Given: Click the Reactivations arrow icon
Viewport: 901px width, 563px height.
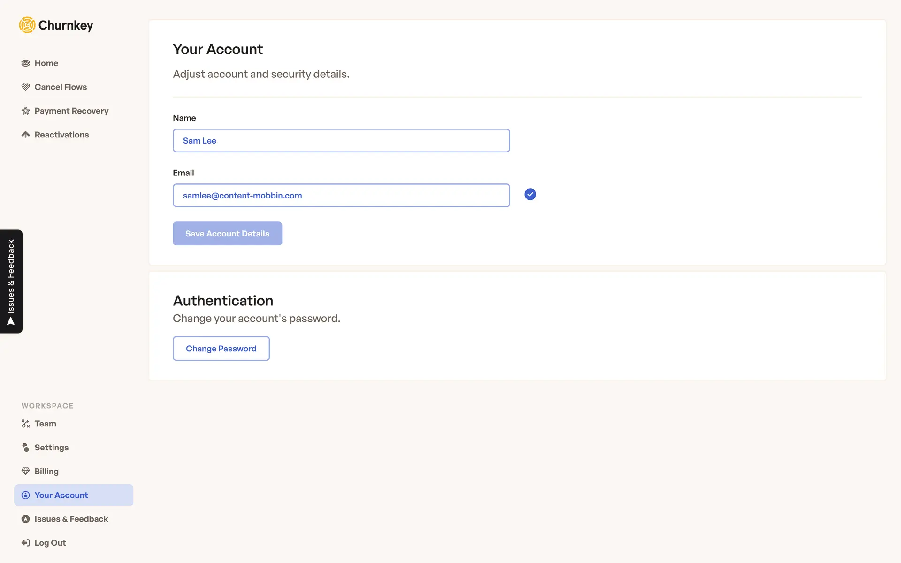Looking at the screenshot, I should click(26, 135).
